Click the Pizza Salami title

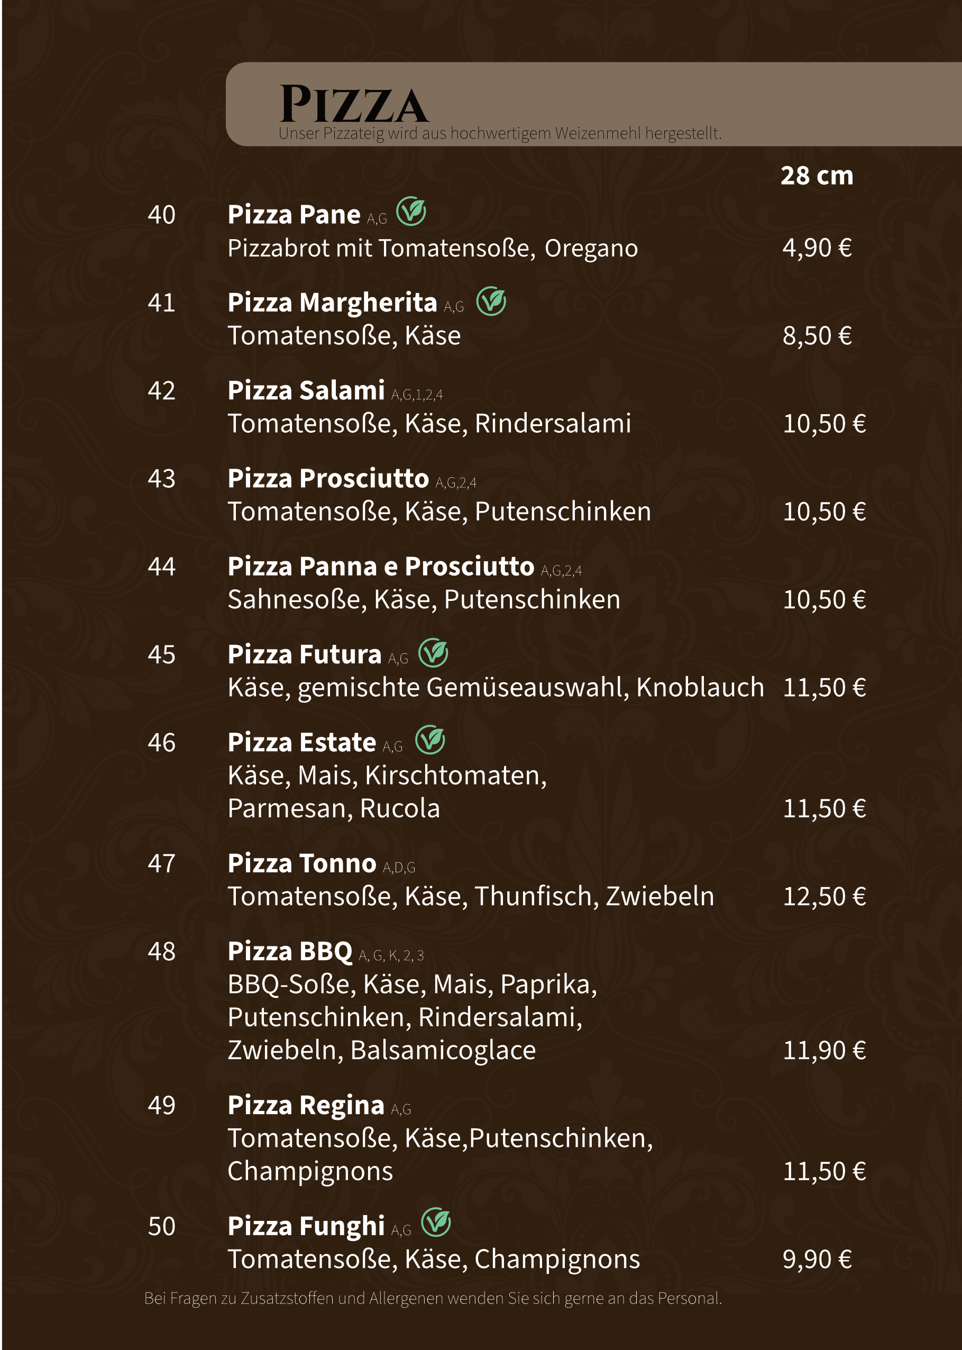pos(306,390)
